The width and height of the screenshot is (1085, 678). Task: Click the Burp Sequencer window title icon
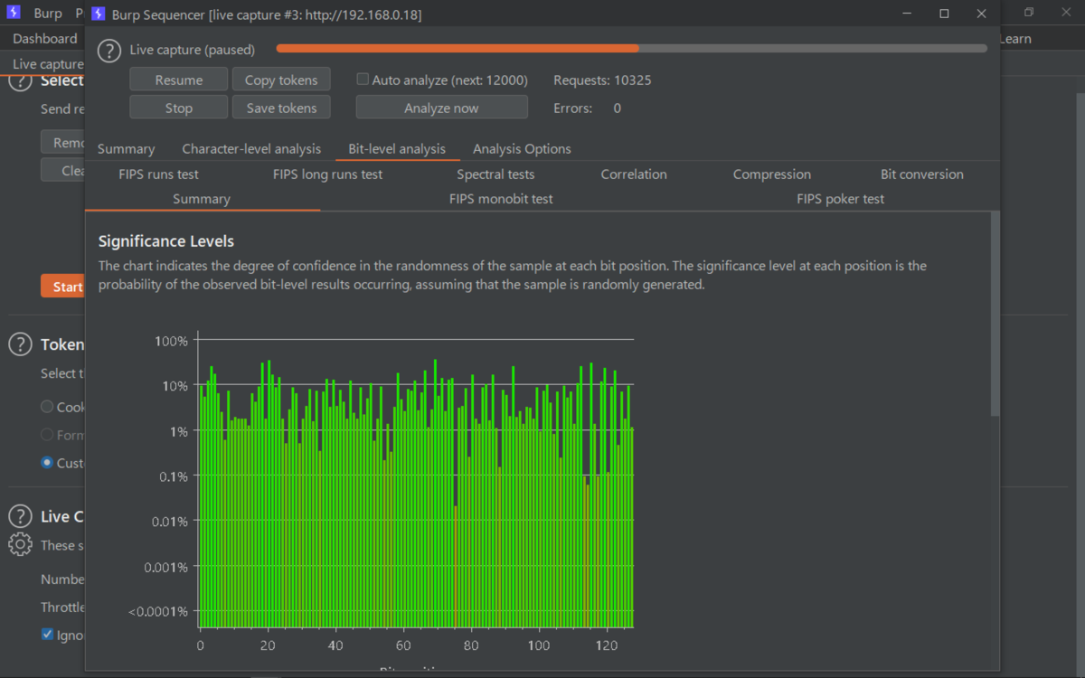[98, 14]
